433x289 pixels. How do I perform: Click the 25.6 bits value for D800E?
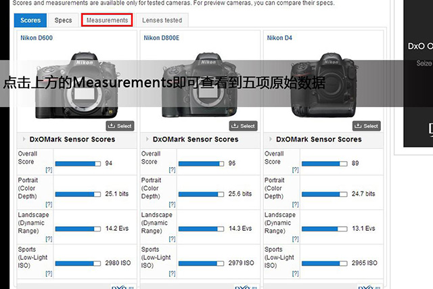click(x=240, y=194)
